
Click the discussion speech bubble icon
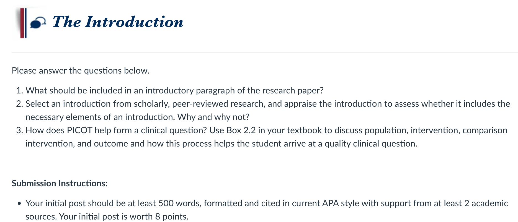click(38, 23)
